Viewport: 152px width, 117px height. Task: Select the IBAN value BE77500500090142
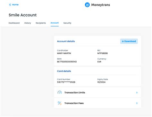click(x=67, y=62)
